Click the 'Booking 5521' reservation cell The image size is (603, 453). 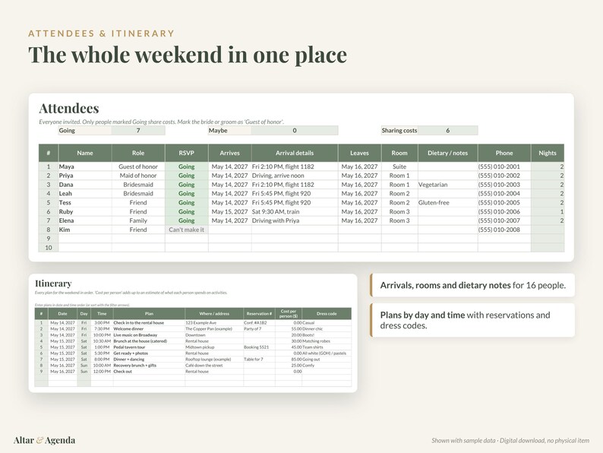259,347
